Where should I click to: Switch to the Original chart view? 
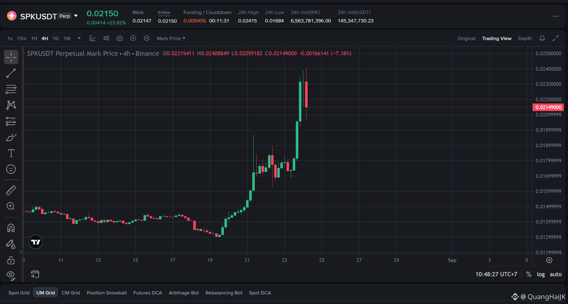[x=467, y=38]
